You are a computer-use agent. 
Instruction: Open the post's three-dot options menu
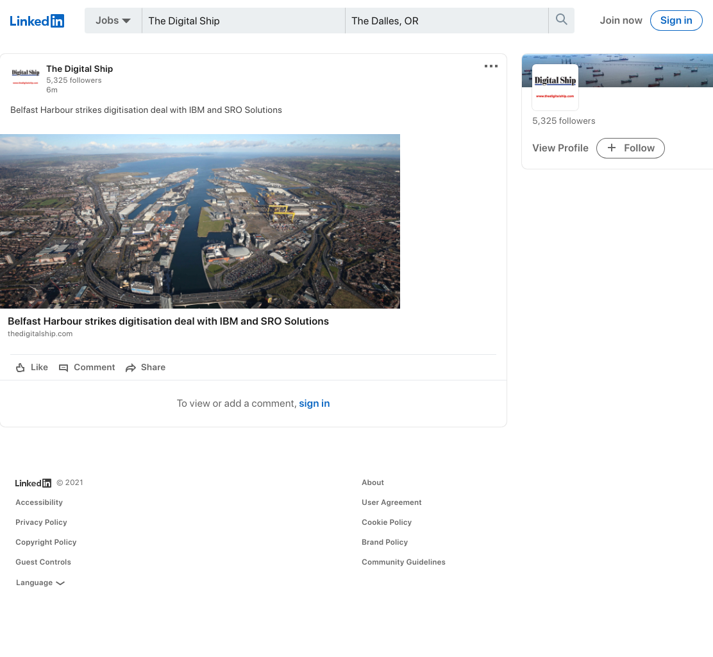pyautogui.click(x=491, y=67)
